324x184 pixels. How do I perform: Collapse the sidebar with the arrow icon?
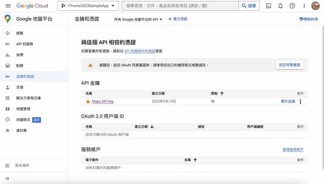point(8,178)
